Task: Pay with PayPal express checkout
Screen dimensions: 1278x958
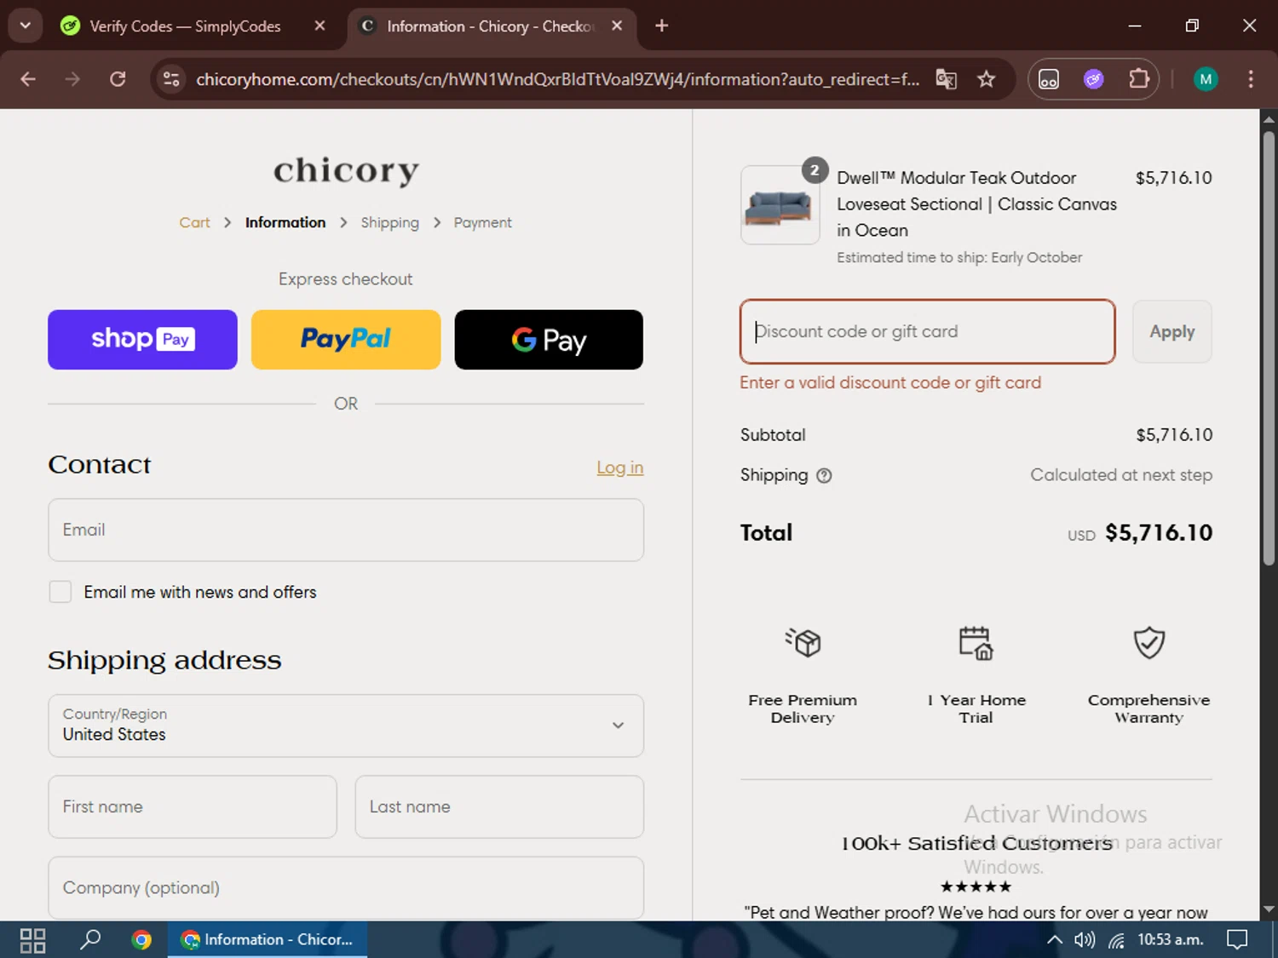Action: [346, 340]
